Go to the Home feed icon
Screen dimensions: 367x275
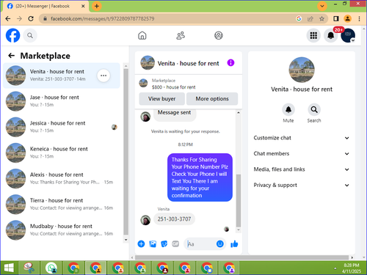pyautogui.click(x=142, y=35)
